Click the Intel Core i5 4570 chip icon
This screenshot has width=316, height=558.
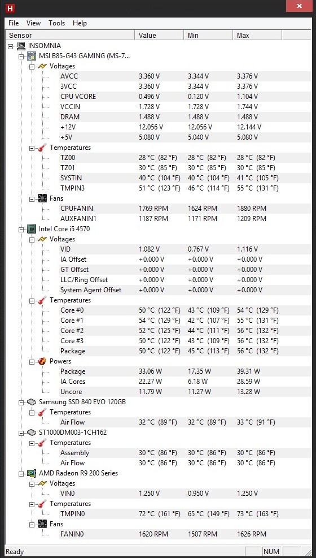(x=32, y=229)
